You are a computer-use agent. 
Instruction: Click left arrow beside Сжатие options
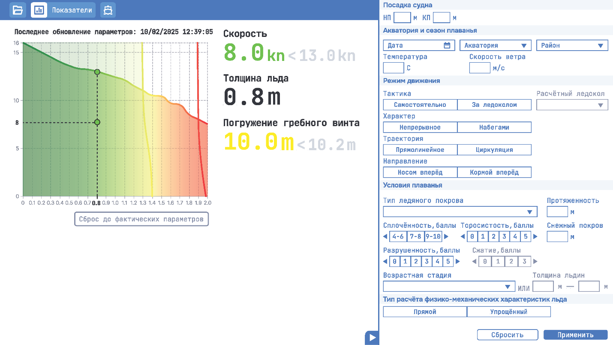pos(474,261)
